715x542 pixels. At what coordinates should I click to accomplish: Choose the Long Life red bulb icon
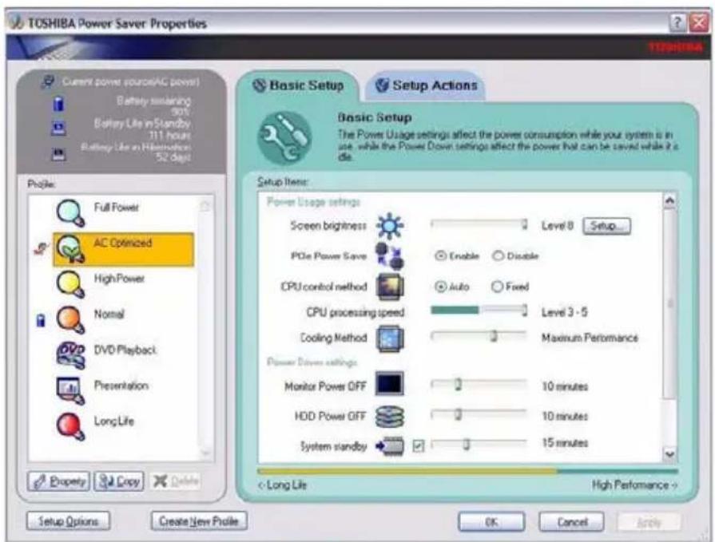70,426
